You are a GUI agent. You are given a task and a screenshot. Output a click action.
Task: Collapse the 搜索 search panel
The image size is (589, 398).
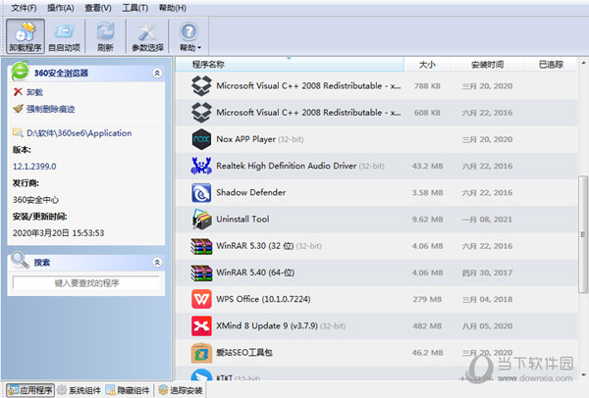tap(157, 262)
